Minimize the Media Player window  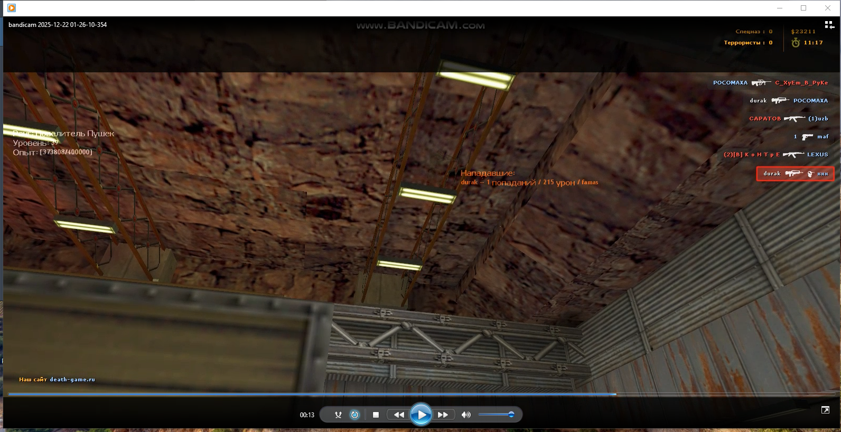click(780, 8)
